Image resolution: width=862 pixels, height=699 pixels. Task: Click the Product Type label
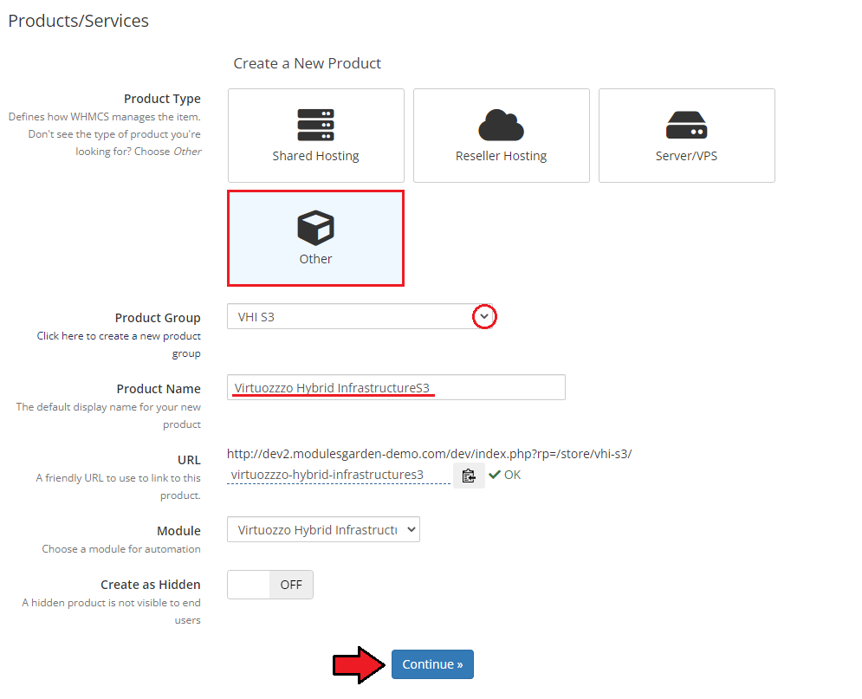[162, 99]
